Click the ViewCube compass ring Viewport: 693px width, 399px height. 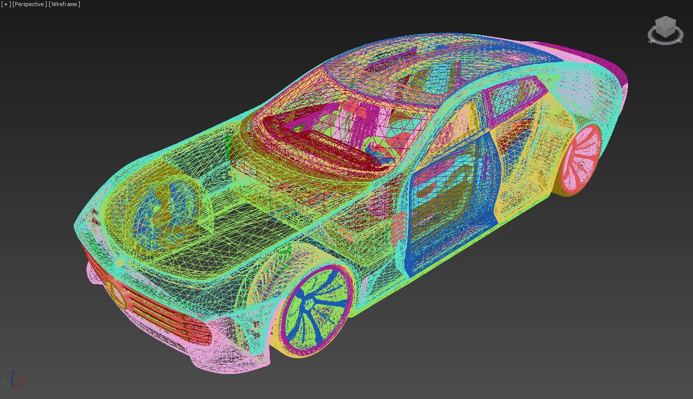(665, 39)
